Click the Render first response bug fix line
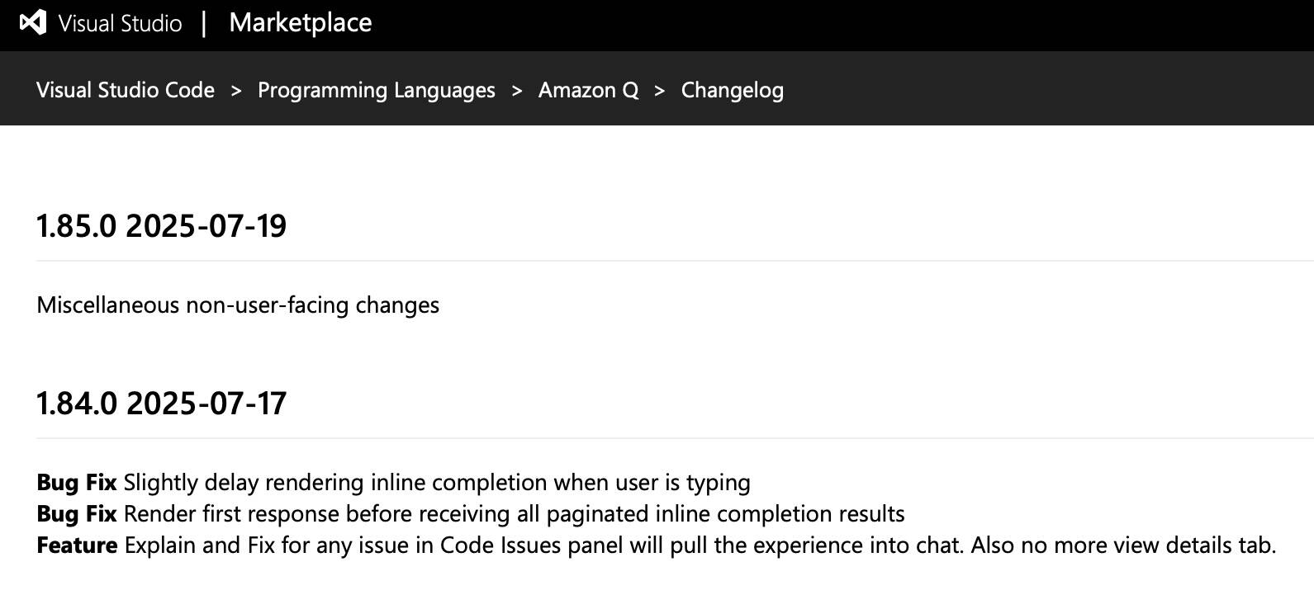This screenshot has width=1314, height=595. coord(471,514)
